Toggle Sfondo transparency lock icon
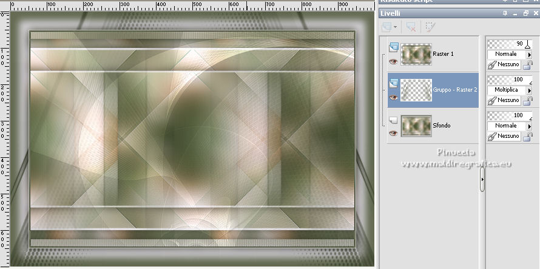Image resolution: width=540 pixels, height=269 pixels. pyautogui.click(x=527, y=137)
